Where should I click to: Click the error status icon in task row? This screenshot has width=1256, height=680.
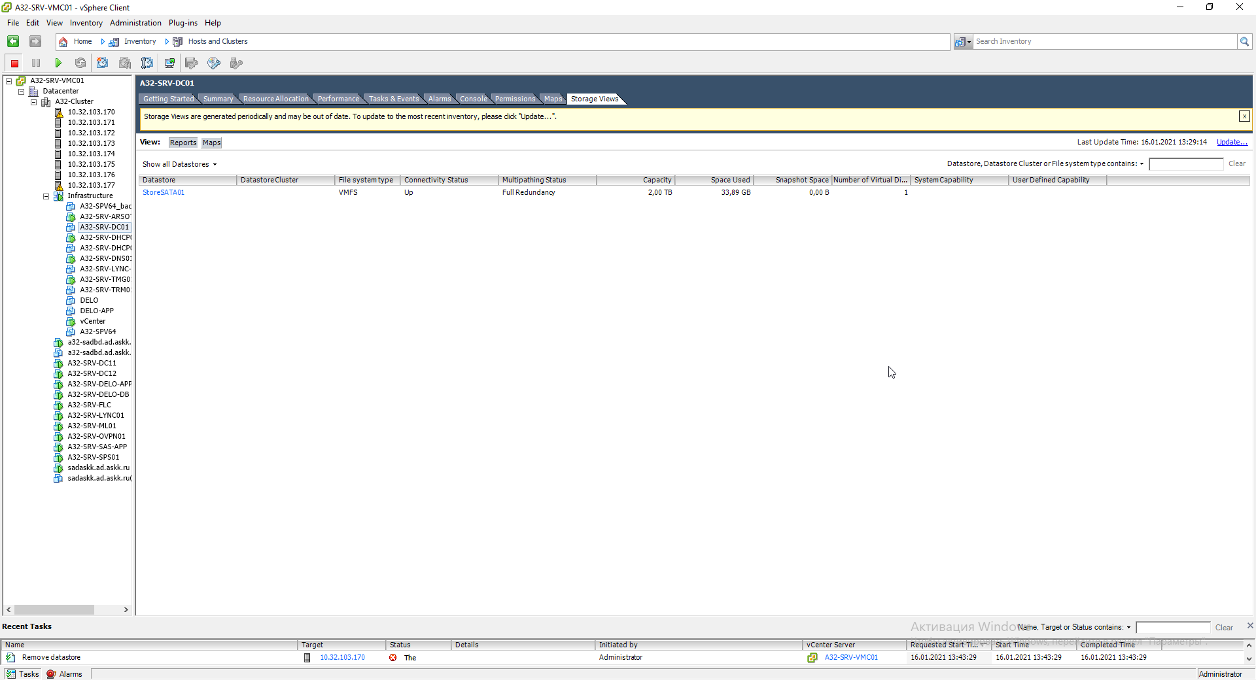tap(392, 658)
